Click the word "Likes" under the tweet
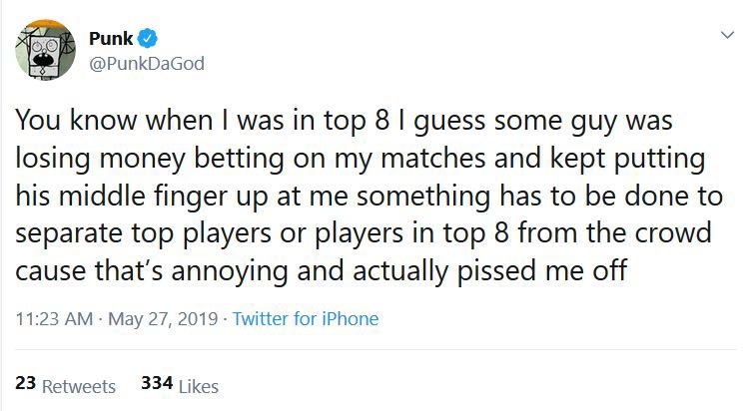Image resolution: width=746 pixels, height=411 pixels. pos(200,386)
